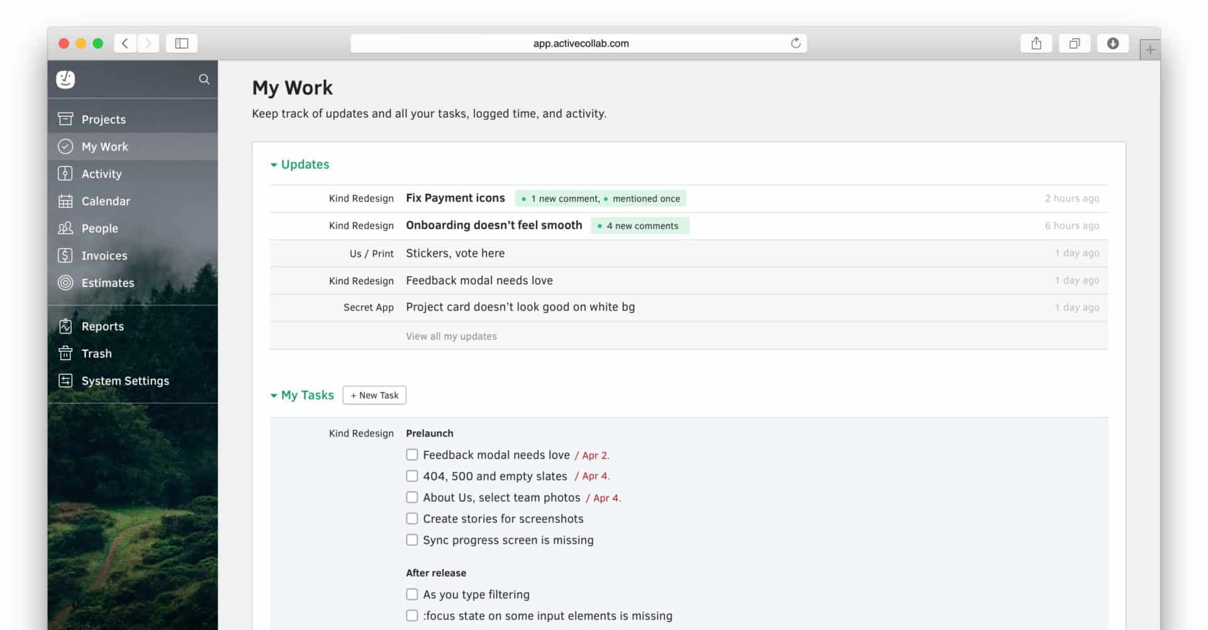Collapse the My Tasks section

(274, 395)
